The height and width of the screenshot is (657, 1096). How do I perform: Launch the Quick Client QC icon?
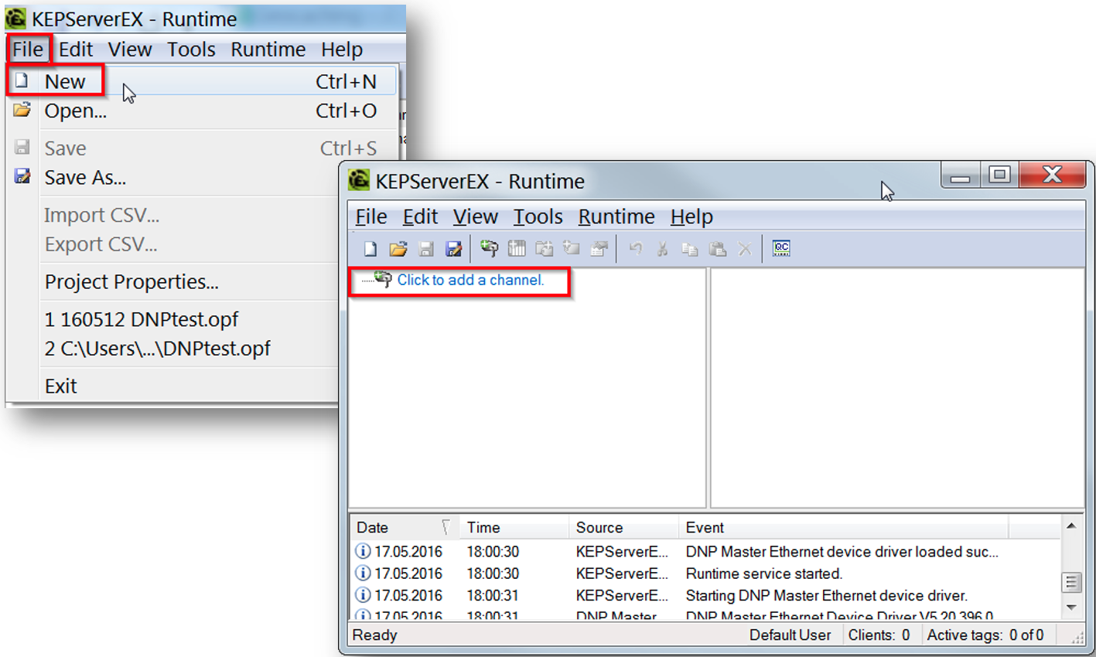[x=781, y=248]
